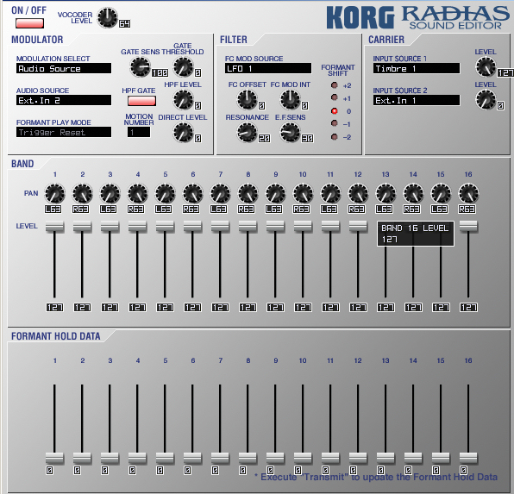Toggle the vocoder ON/OFF button

pyautogui.click(x=29, y=23)
